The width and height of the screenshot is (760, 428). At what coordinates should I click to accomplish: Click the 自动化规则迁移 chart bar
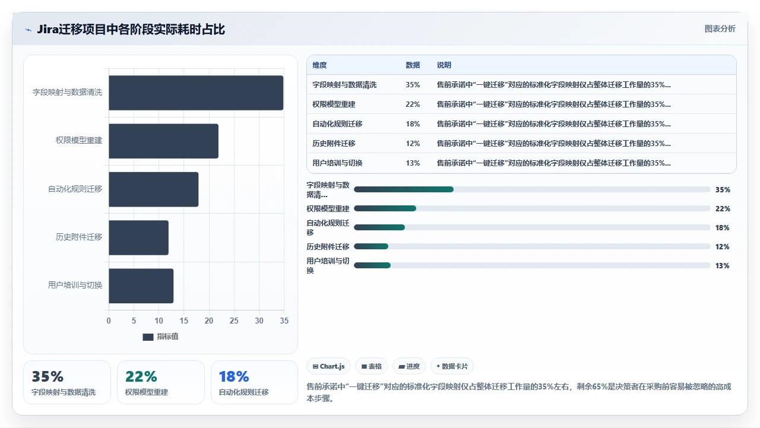(153, 189)
